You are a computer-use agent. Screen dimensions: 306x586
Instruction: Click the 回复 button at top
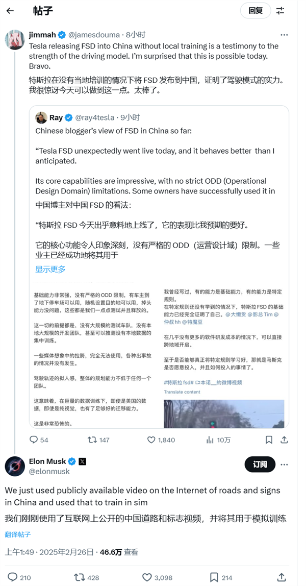(x=256, y=11)
